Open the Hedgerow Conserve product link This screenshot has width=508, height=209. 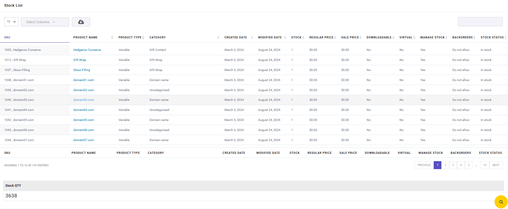point(87,50)
